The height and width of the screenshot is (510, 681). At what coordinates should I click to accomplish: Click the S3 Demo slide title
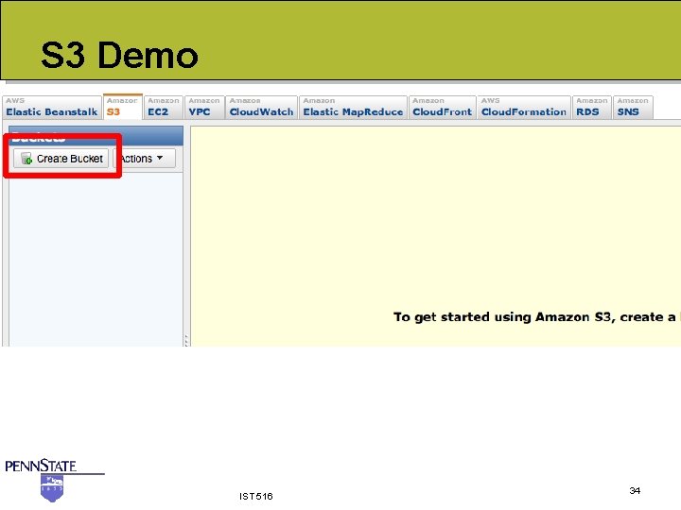tap(119, 55)
